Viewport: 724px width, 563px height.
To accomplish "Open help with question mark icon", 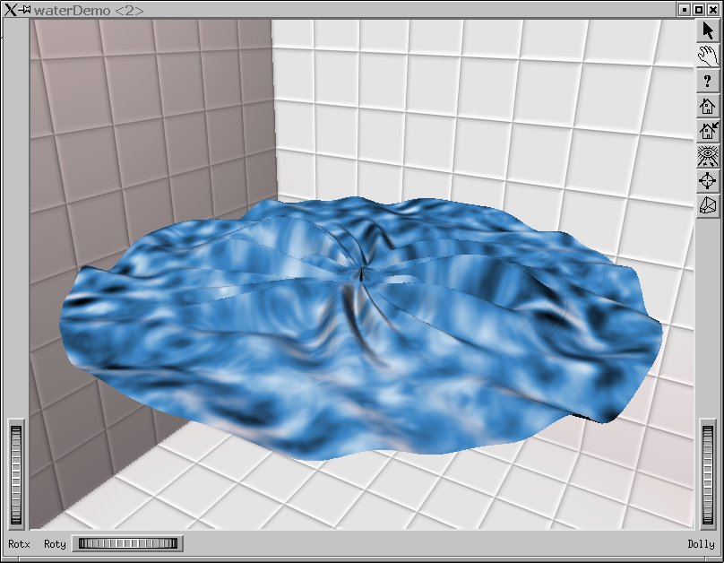I will point(707,82).
